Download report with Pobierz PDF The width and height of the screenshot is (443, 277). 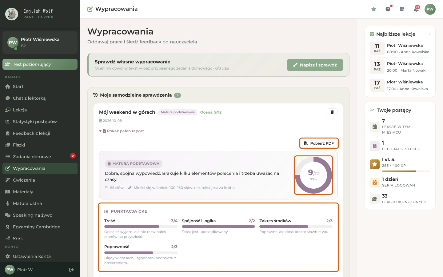(319, 143)
